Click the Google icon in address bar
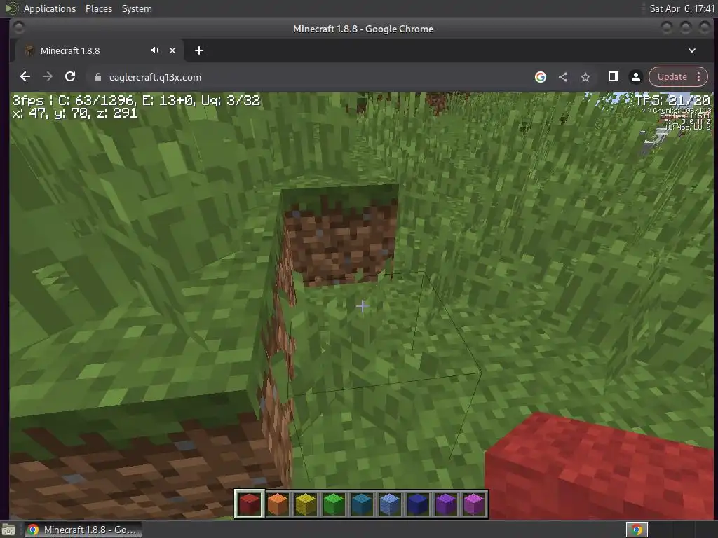This screenshot has height=538, width=718. (541, 77)
